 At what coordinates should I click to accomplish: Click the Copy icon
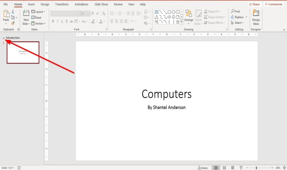[x=13, y=18]
